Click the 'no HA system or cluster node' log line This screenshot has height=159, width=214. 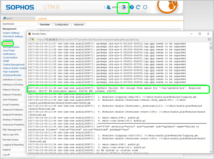click(x=83, y=150)
